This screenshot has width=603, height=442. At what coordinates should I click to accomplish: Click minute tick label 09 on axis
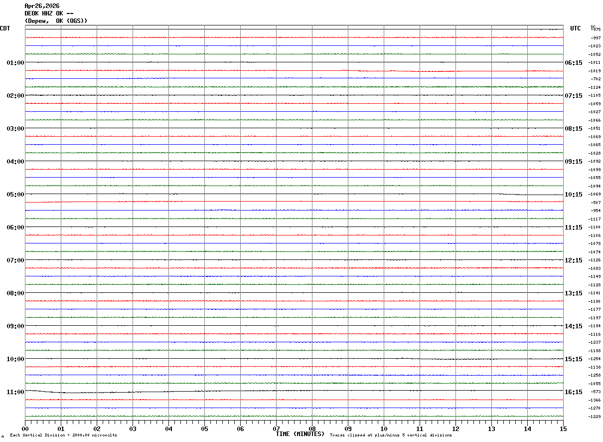[x=348, y=429]
